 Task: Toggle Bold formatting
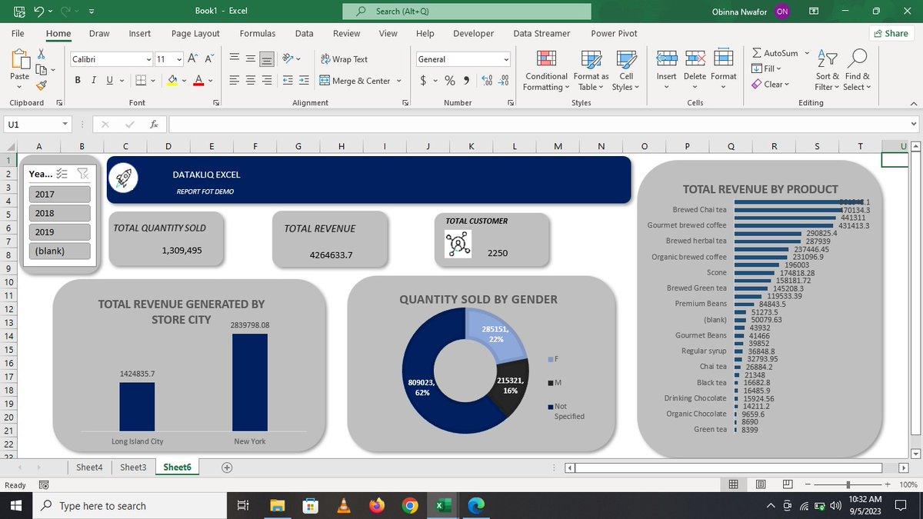(78, 81)
